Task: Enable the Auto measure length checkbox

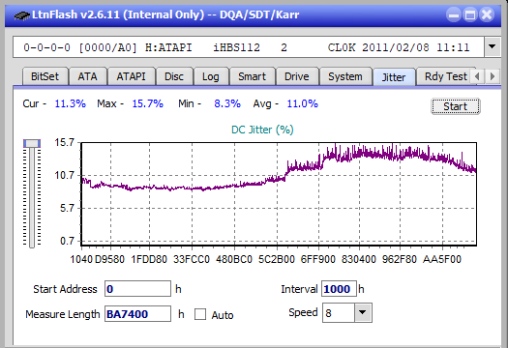Action: [x=200, y=314]
